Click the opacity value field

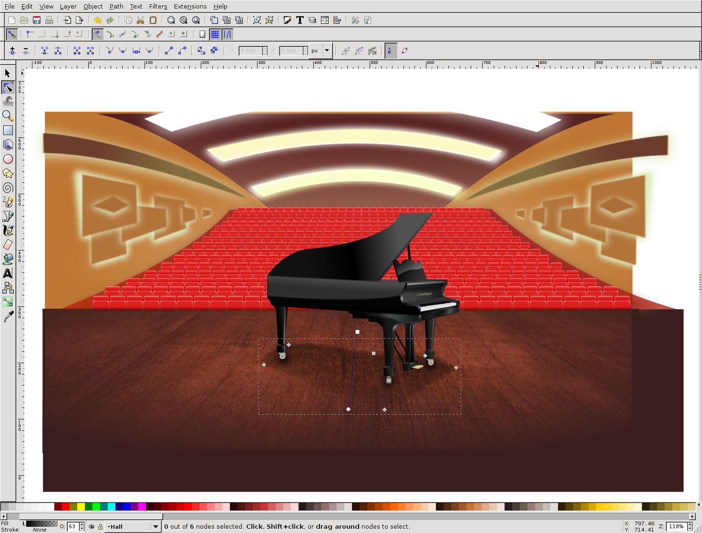pos(72,527)
